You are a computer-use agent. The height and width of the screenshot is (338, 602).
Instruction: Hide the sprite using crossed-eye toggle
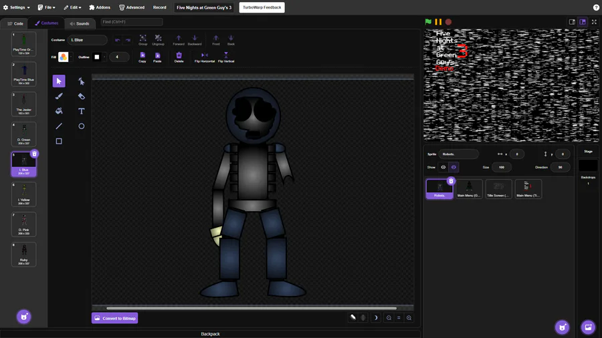pyautogui.click(x=454, y=167)
